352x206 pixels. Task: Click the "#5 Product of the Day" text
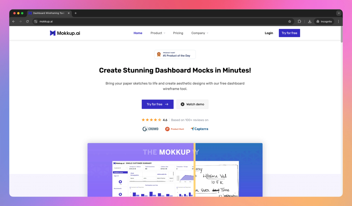(177, 56)
